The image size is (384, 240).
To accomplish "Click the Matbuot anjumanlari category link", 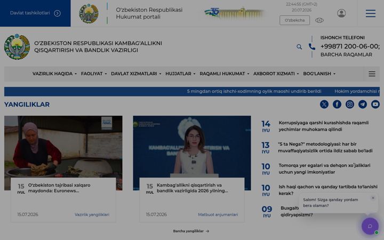I will (218, 215).
